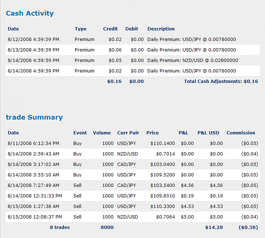Select the 8/11/2008 6:12:34 PM trade row date
Screen dimensions: 265x238
point(33,143)
